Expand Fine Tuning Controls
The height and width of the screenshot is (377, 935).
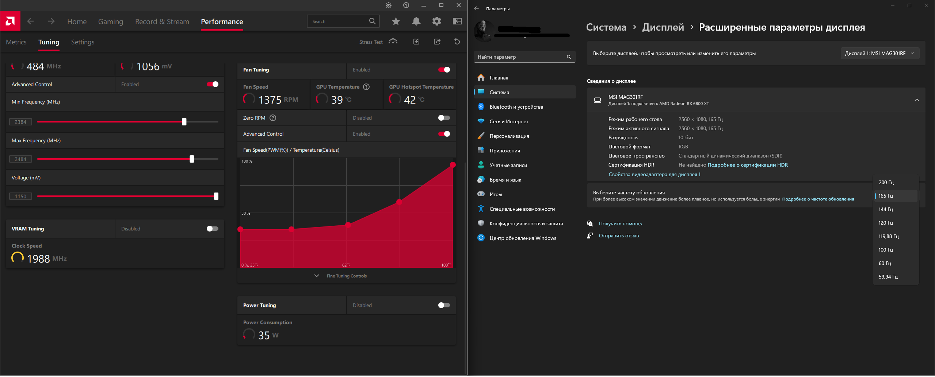341,276
